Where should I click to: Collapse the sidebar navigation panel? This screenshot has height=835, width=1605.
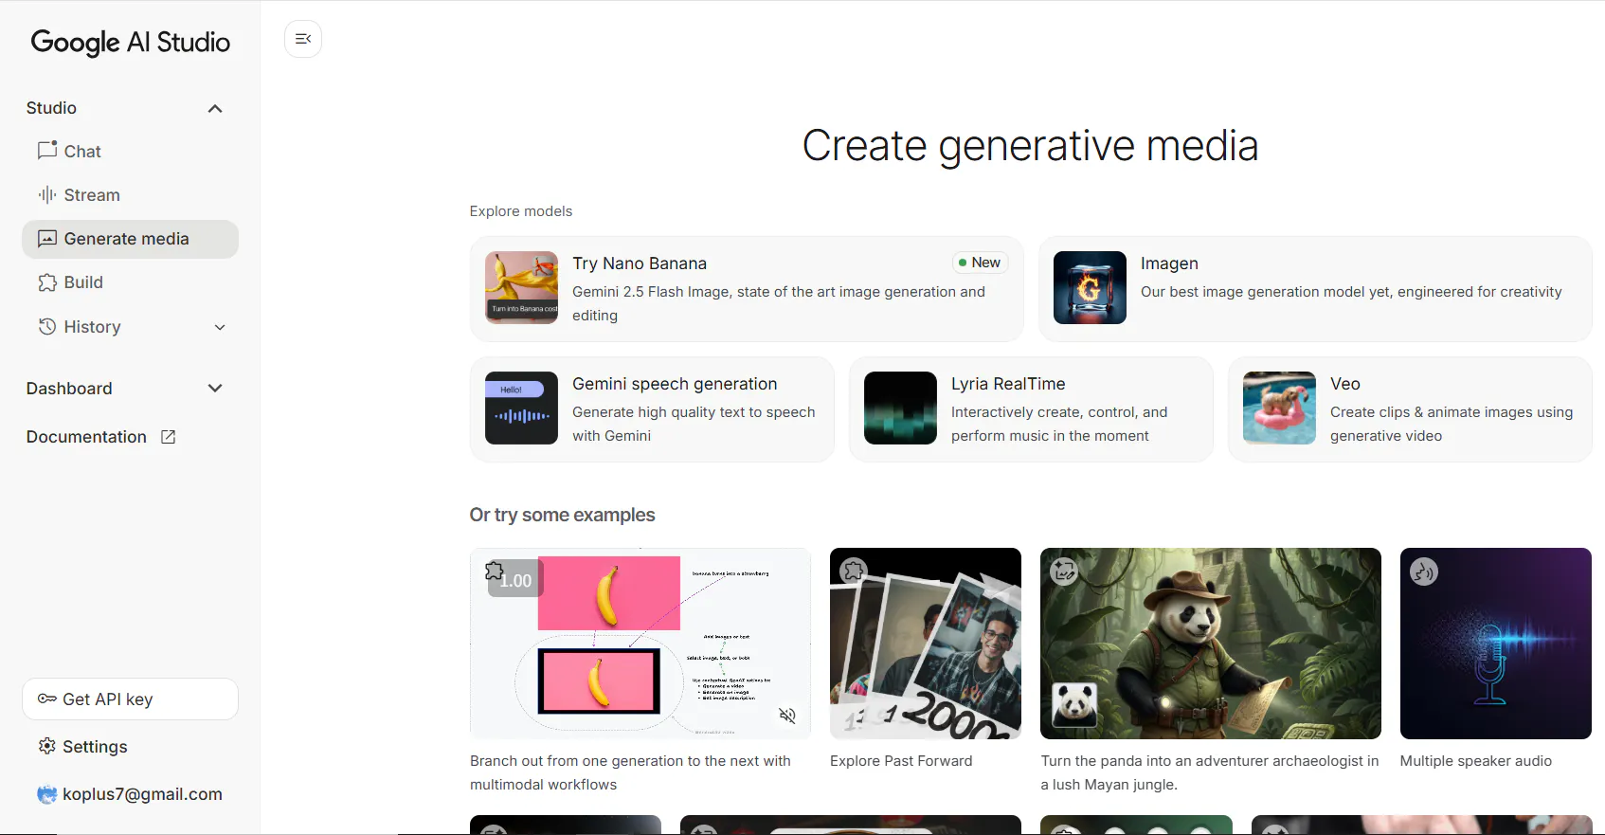tap(303, 39)
